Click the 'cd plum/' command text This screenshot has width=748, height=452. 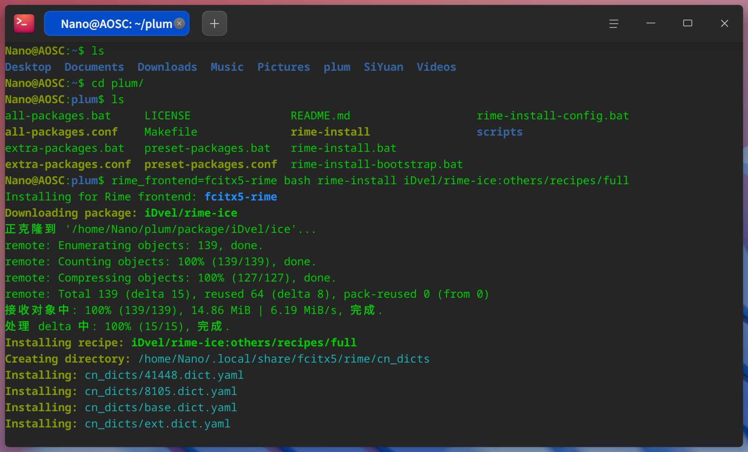click(x=118, y=83)
